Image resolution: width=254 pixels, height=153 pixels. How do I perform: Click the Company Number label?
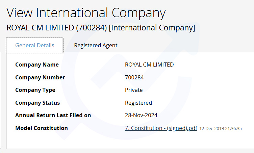click(40, 77)
